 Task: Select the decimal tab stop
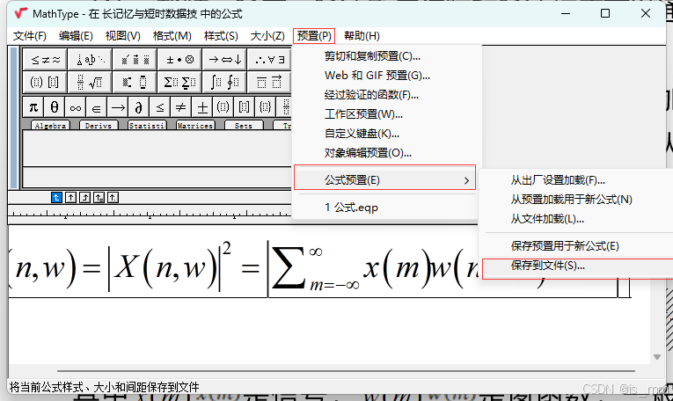[x=113, y=197]
